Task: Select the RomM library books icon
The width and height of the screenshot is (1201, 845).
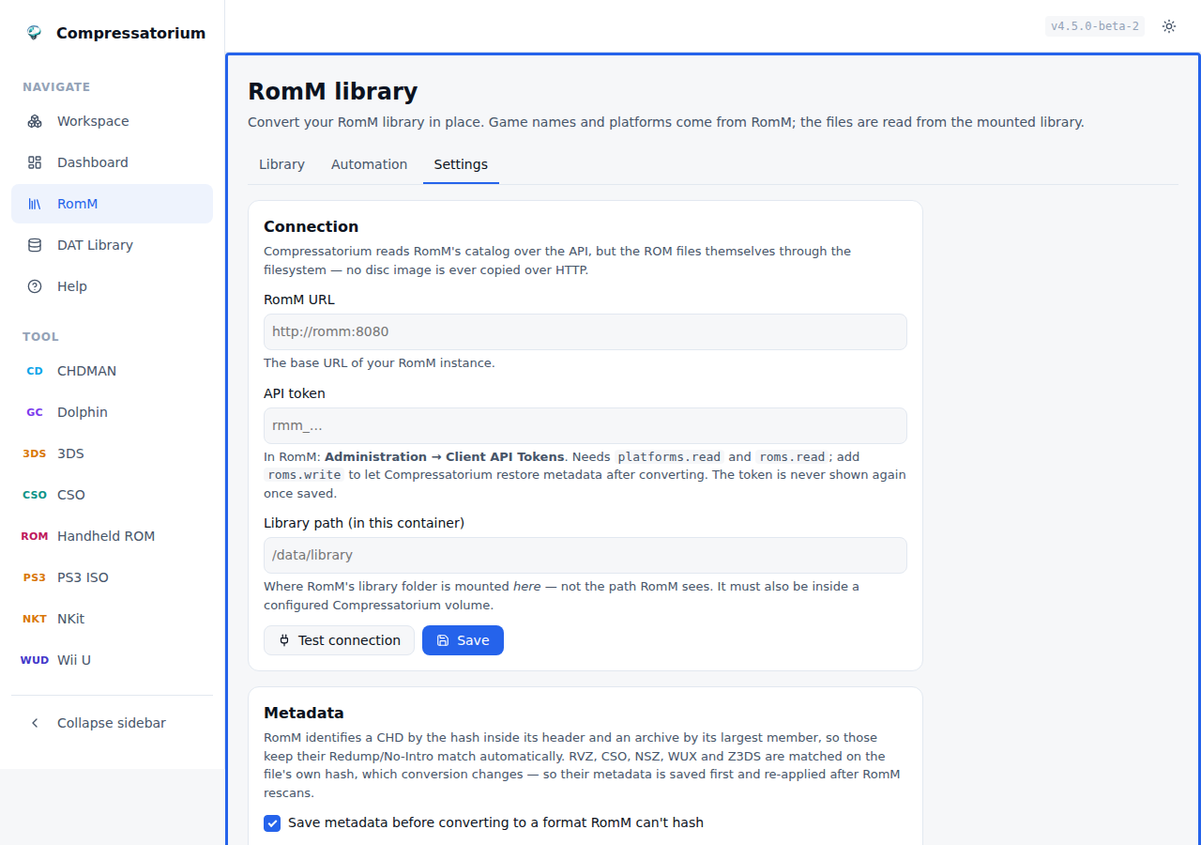Action: click(35, 204)
